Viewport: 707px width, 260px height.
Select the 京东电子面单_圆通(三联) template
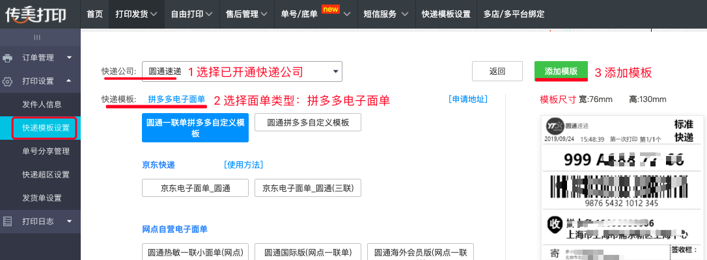coord(307,188)
